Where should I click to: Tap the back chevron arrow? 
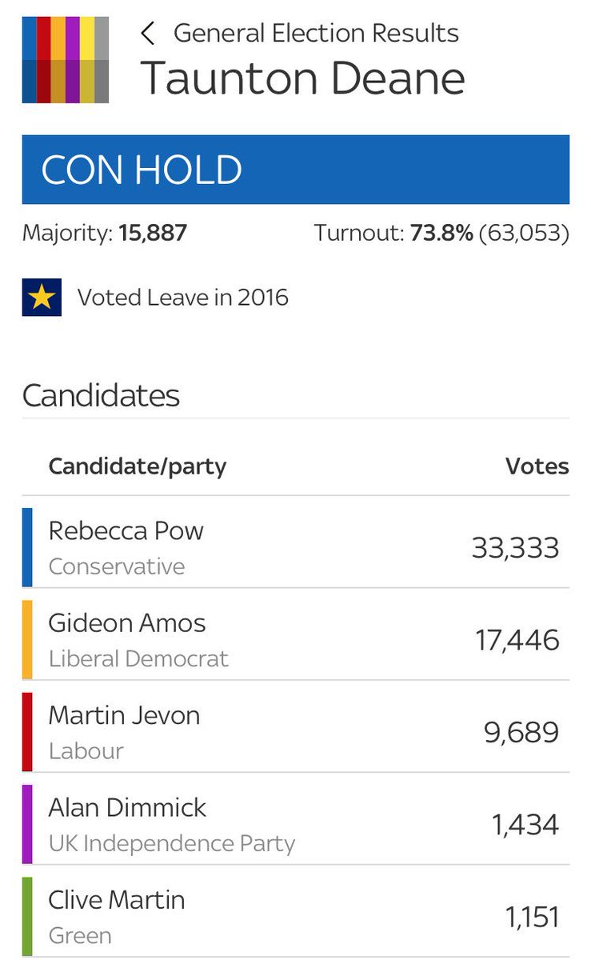click(x=147, y=34)
